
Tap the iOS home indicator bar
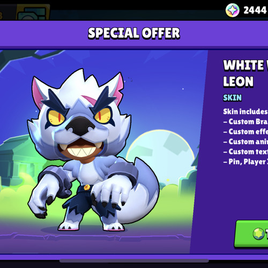tap(134, 261)
